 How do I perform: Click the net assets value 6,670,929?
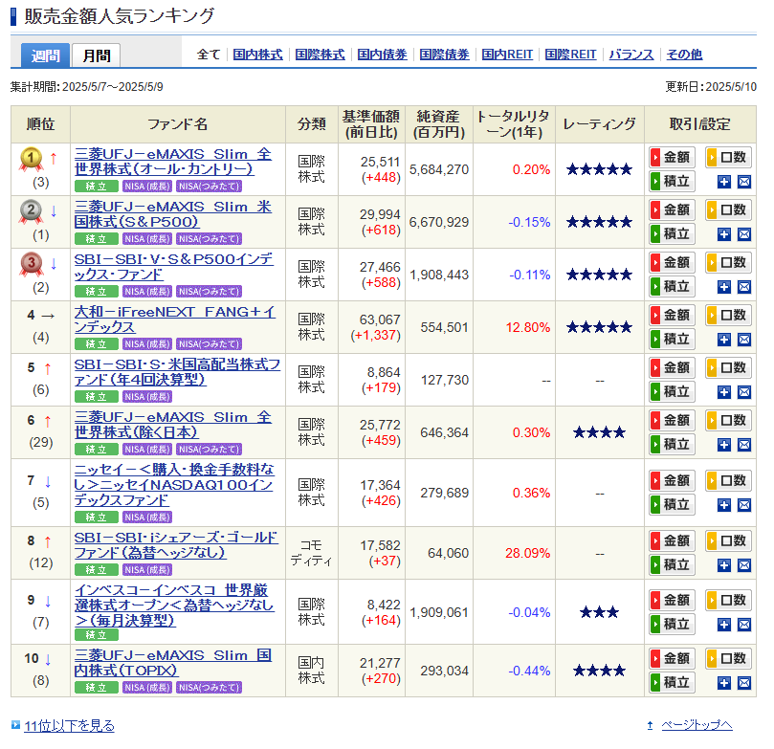click(x=439, y=223)
